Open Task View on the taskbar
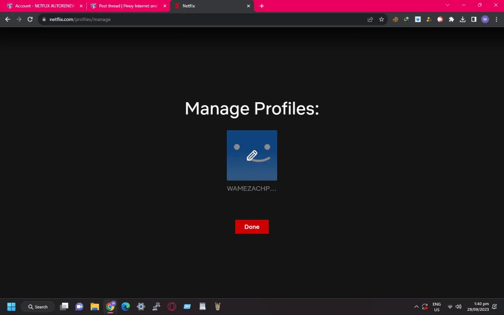Image resolution: width=504 pixels, height=315 pixels. pos(64,307)
